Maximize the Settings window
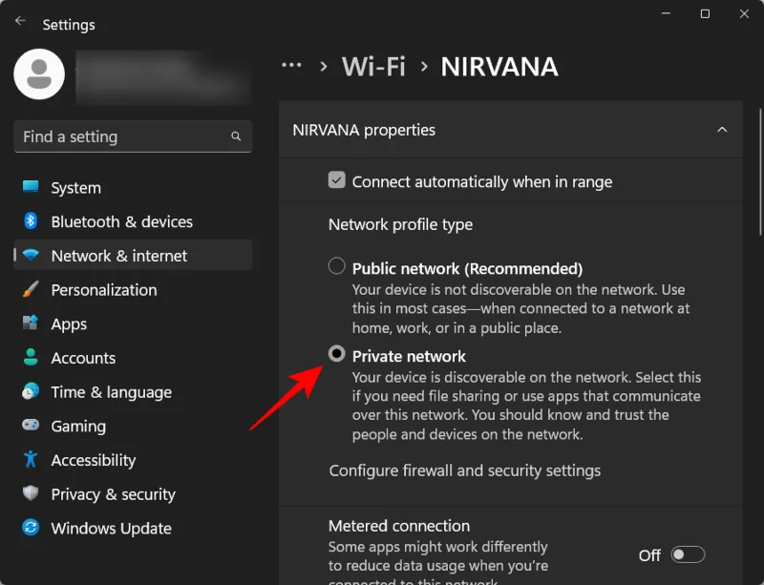Image resolution: width=764 pixels, height=585 pixels. click(x=705, y=13)
